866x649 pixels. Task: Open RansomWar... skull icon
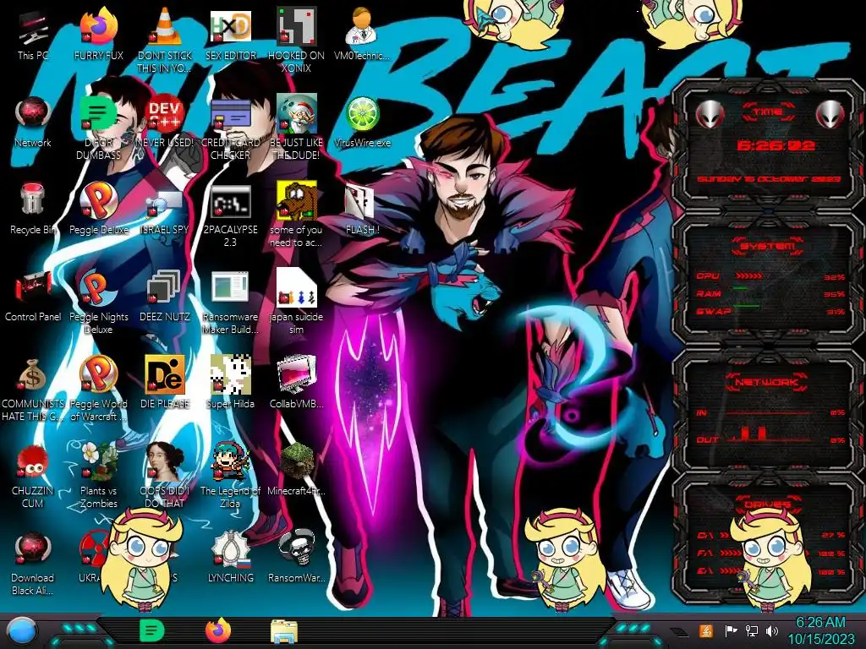(296, 558)
